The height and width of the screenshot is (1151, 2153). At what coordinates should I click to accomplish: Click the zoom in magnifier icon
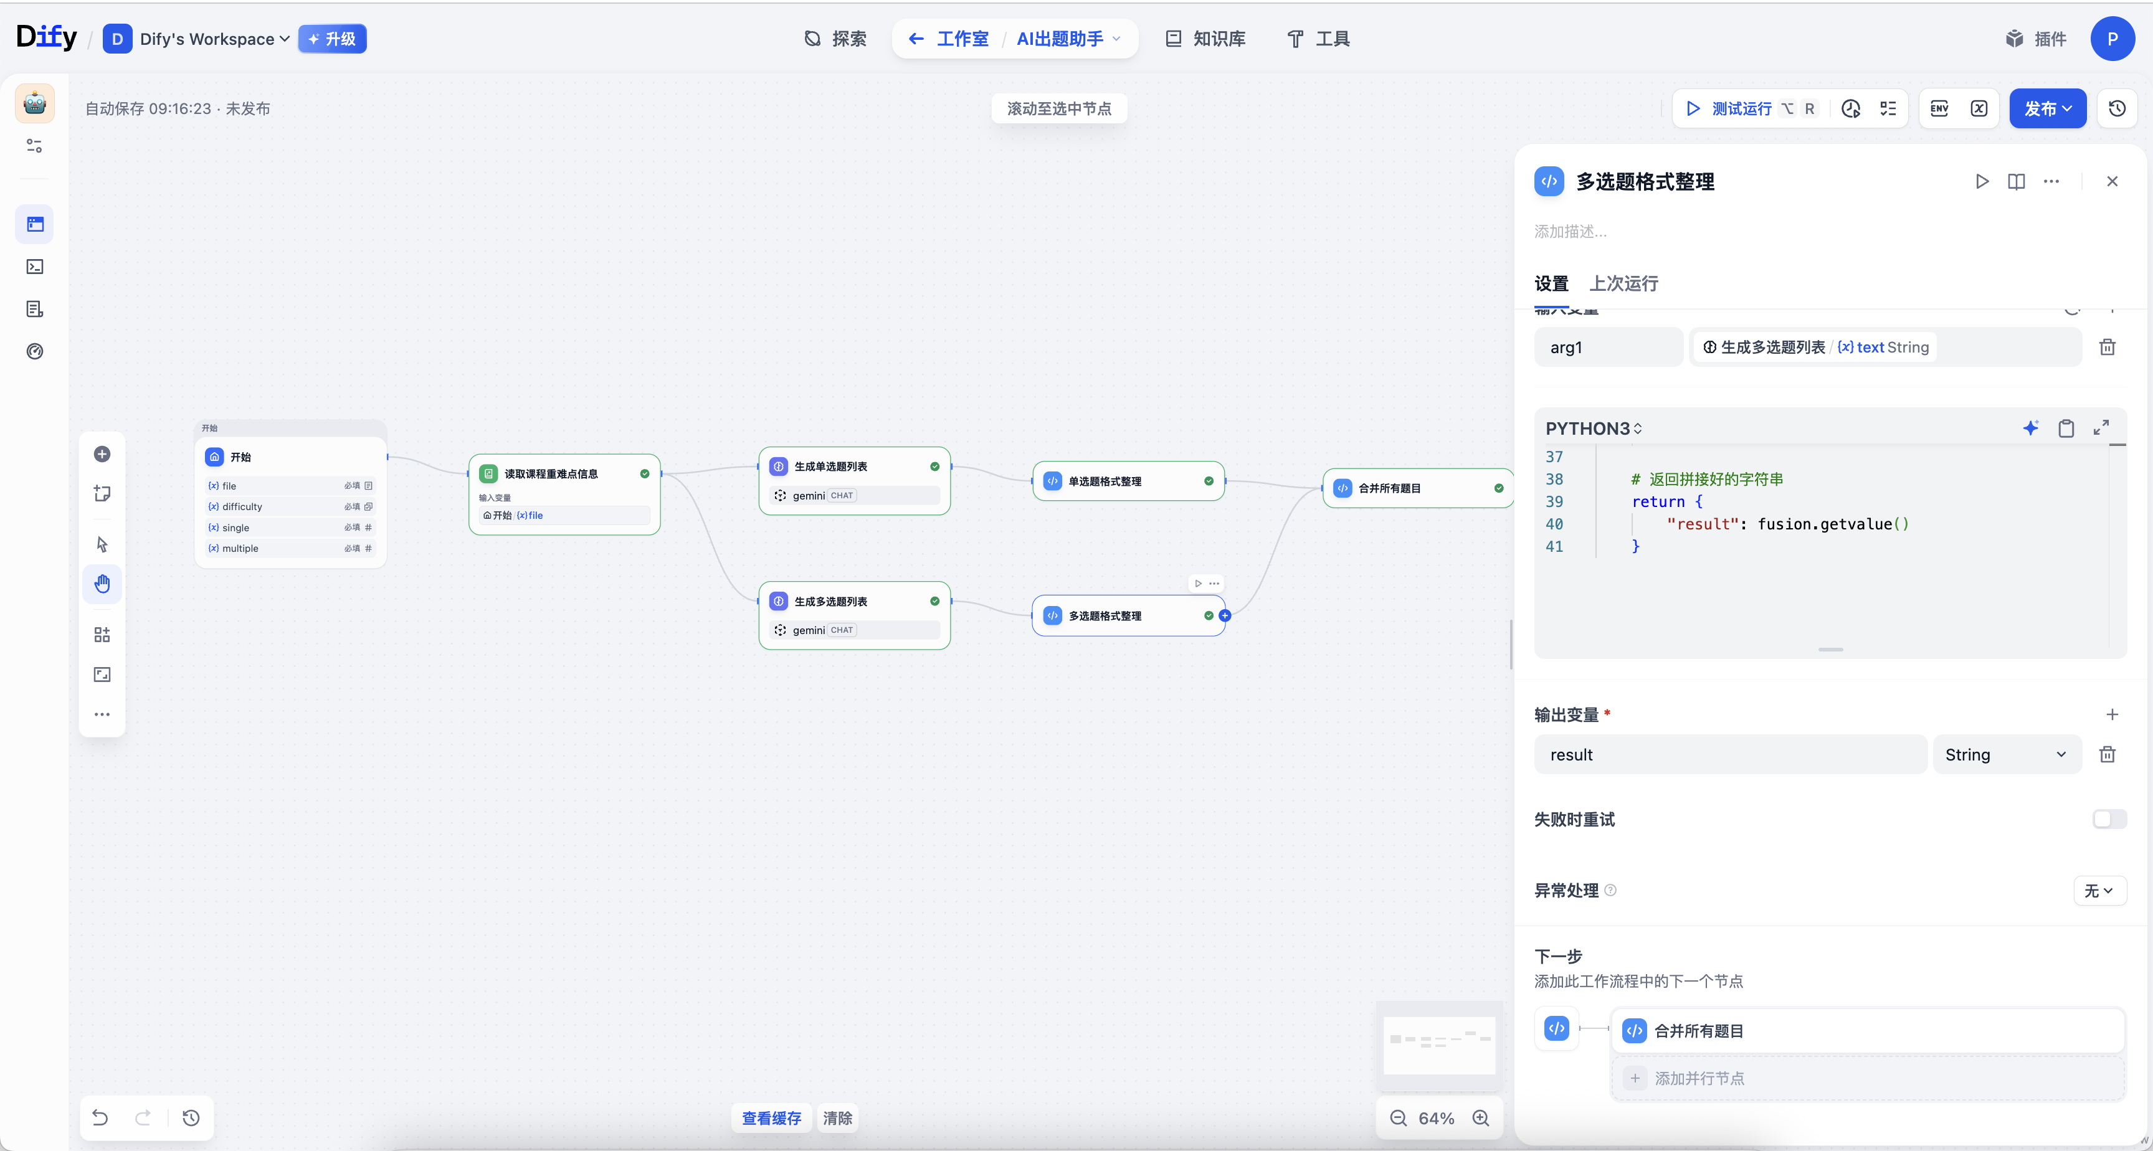tap(1480, 1117)
